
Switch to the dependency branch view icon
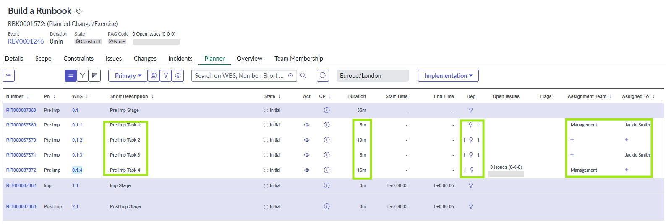tap(83, 76)
